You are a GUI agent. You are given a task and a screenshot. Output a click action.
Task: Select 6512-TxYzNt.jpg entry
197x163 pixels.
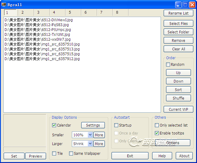(37, 35)
